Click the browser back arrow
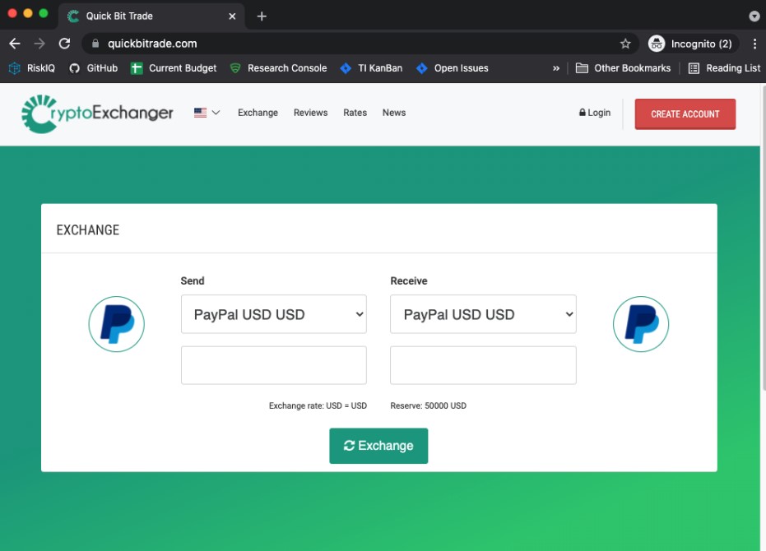Image resolution: width=766 pixels, height=551 pixels. [x=15, y=44]
